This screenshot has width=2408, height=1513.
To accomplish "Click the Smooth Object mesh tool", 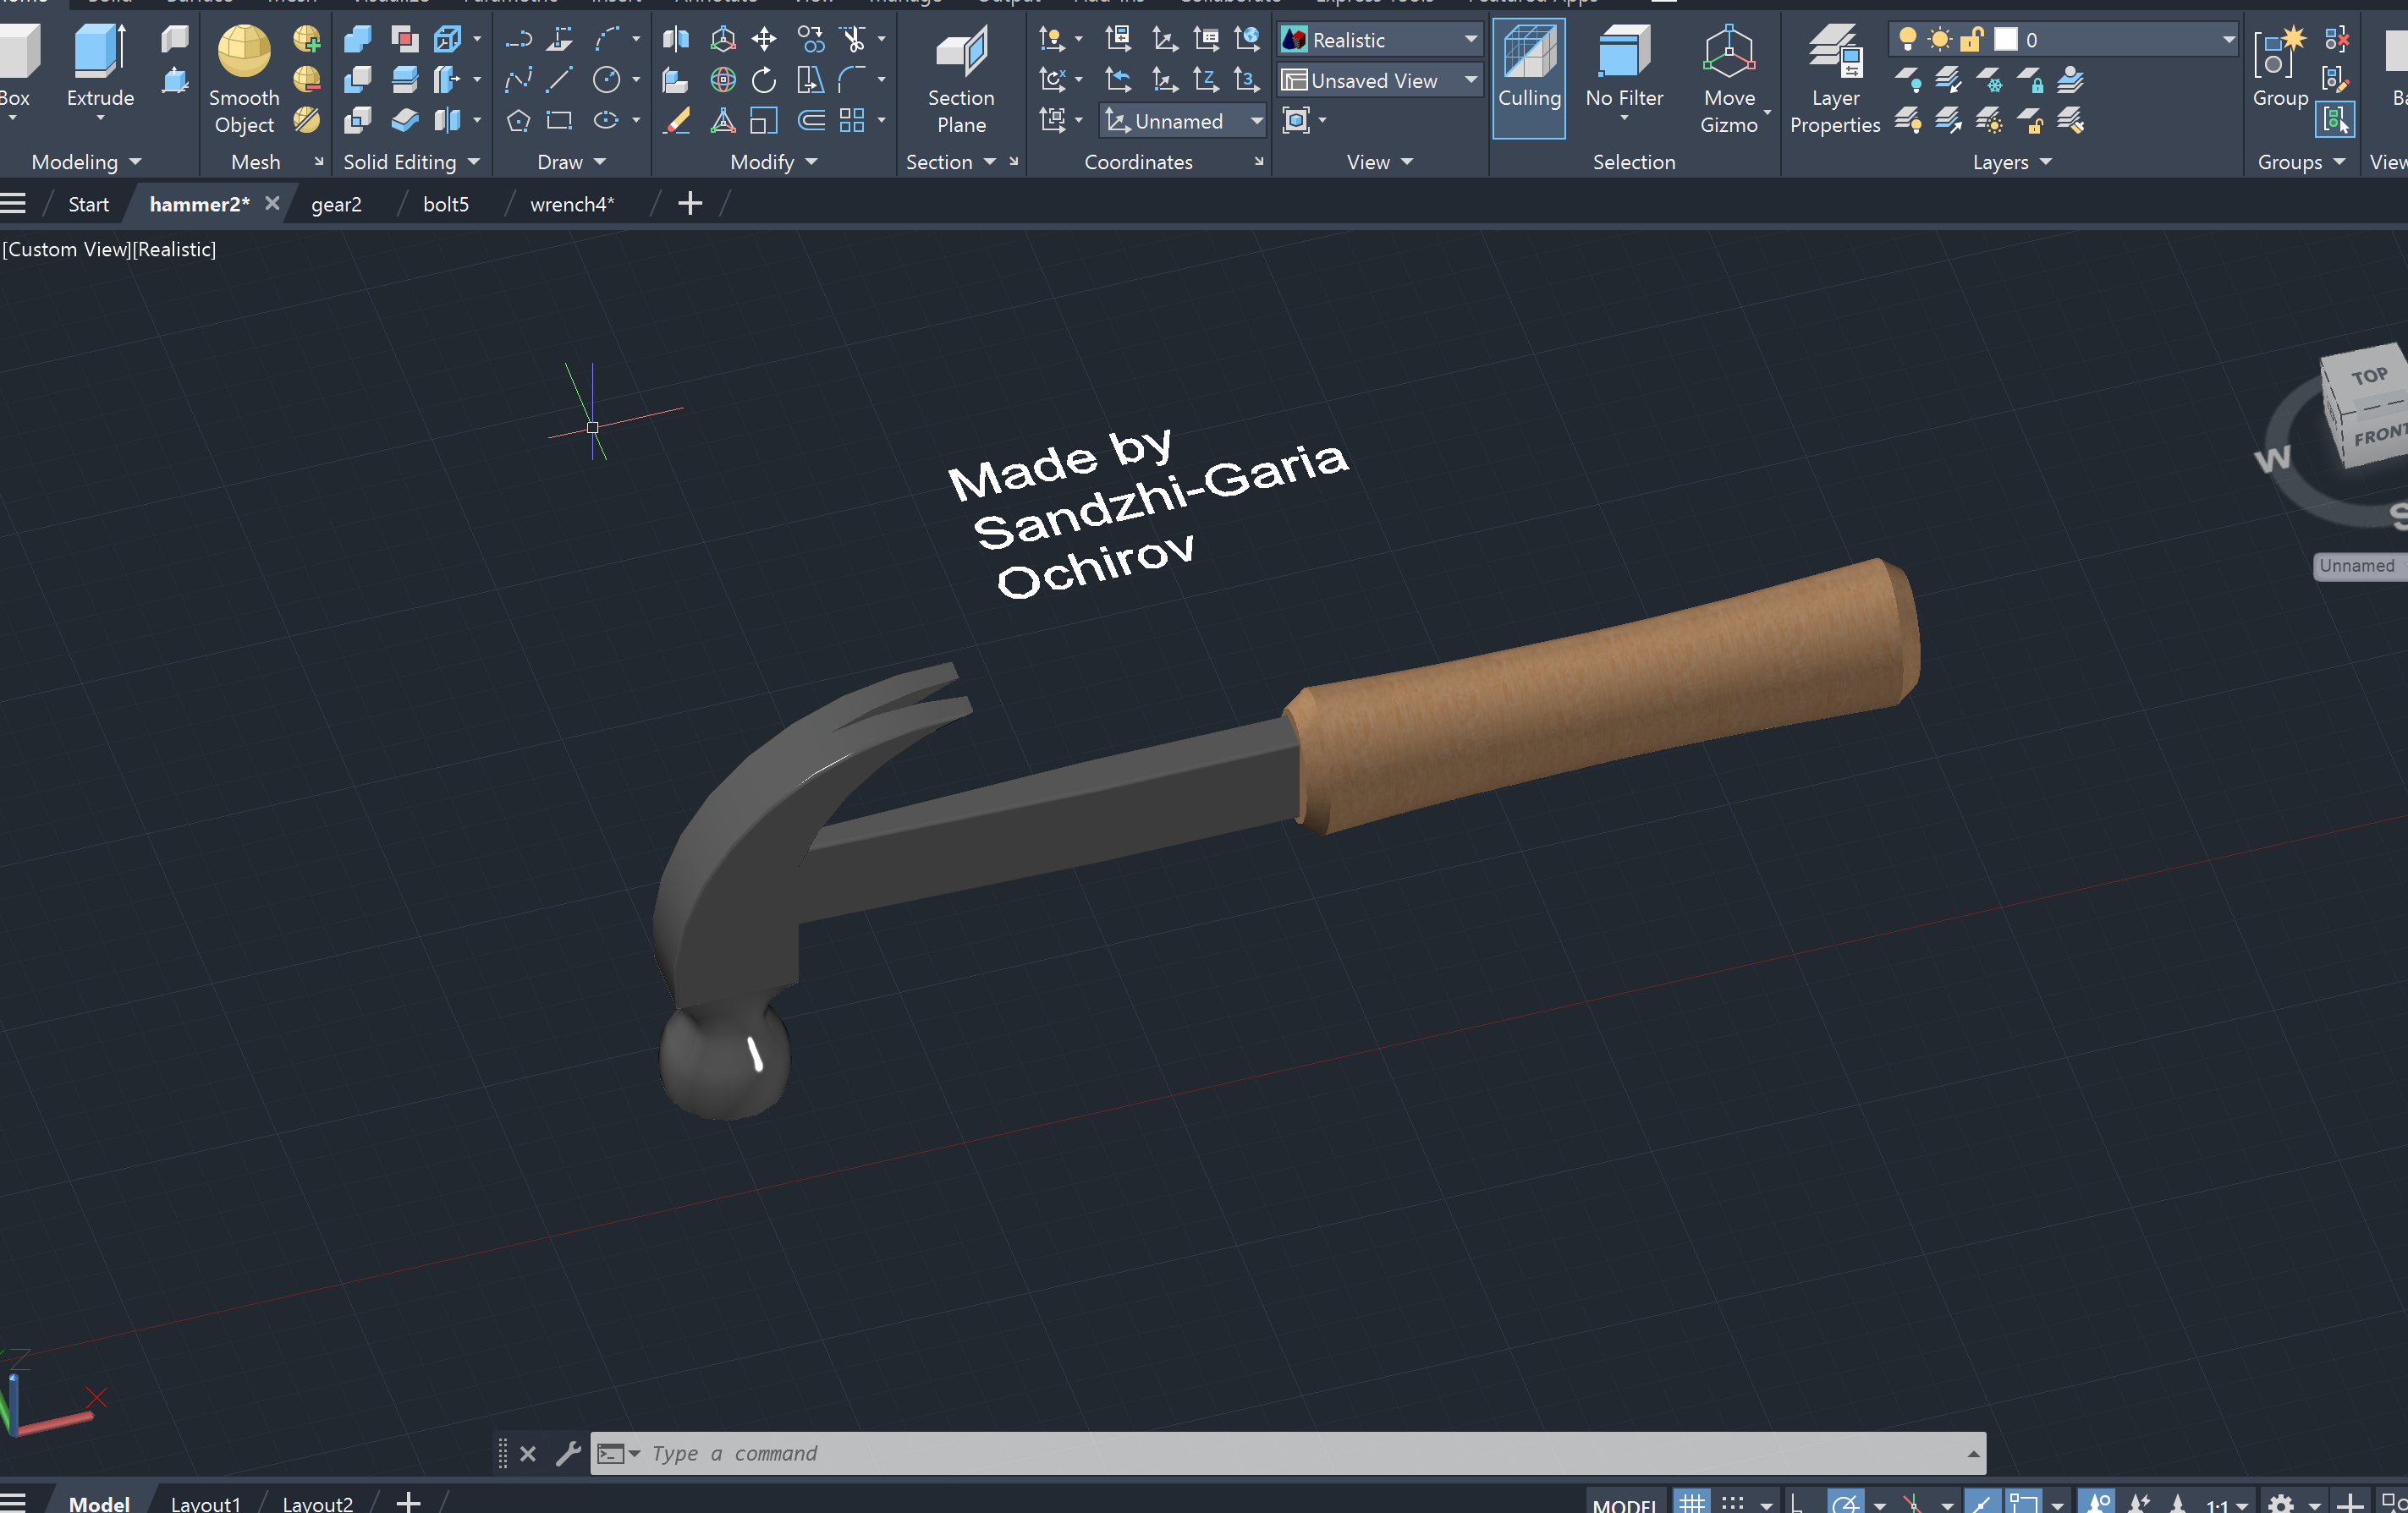I will (x=244, y=80).
